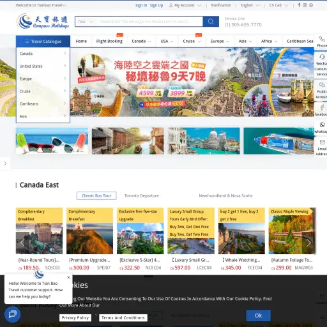Viewport: 327px width, 327px height.
Task: Open the Exclusive 5-Star NCEC04 card
Action: pos(141,240)
